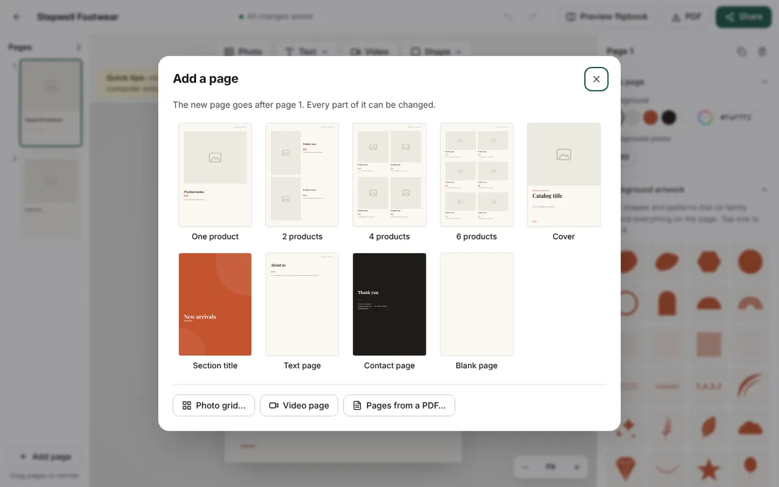Open the Text dropdown in the toolbar
The height and width of the screenshot is (487, 779).
[x=306, y=51]
